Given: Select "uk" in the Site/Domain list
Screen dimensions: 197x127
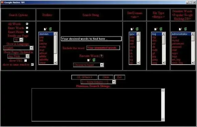Looking at the screenshot, I should point(133,53).
